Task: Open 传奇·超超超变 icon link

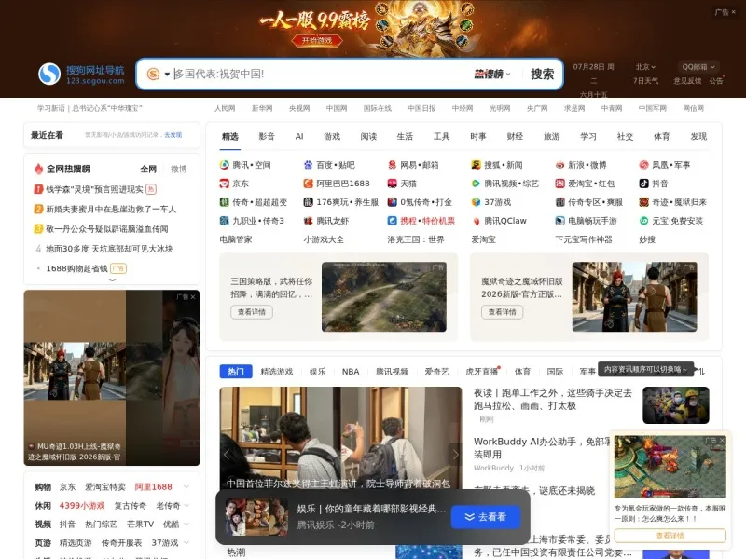Action: tap(224, 202)
